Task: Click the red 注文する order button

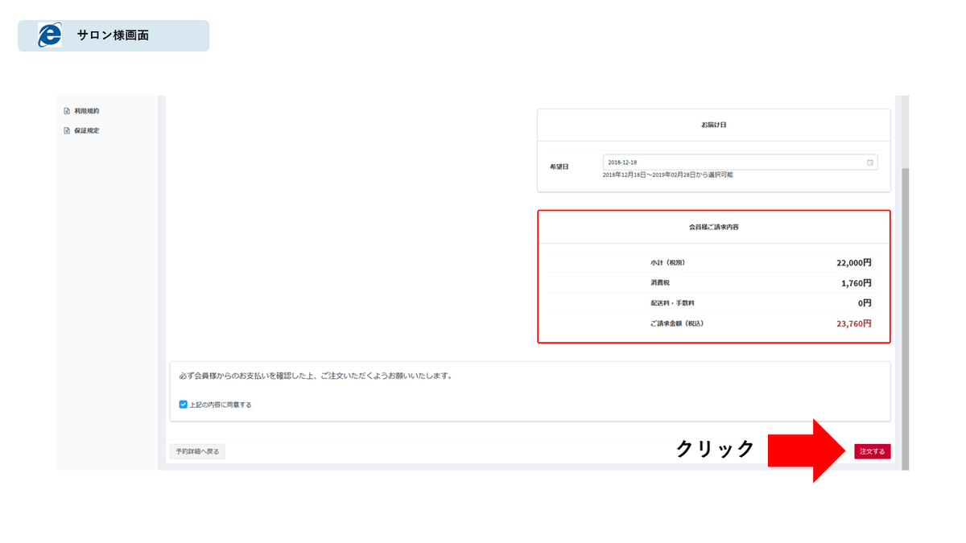Action: click(873, 451)
